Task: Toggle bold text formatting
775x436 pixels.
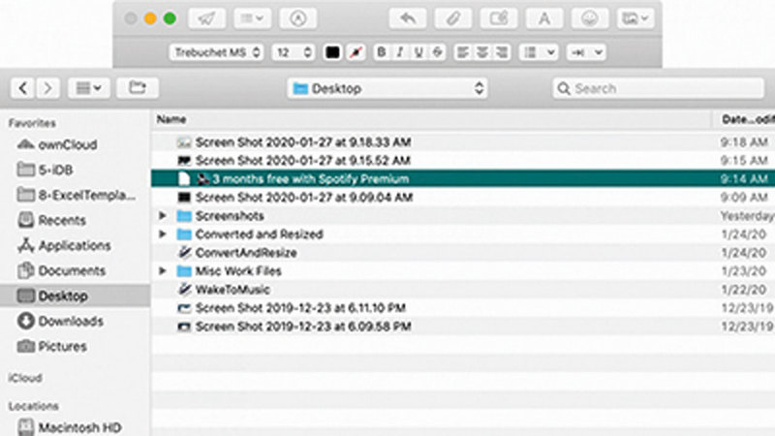Action: point(381,51)
